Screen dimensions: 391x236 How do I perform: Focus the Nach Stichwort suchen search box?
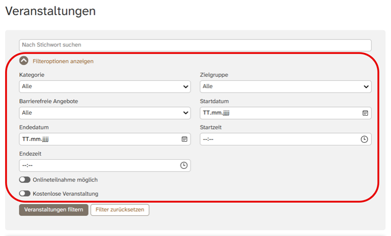195,45
